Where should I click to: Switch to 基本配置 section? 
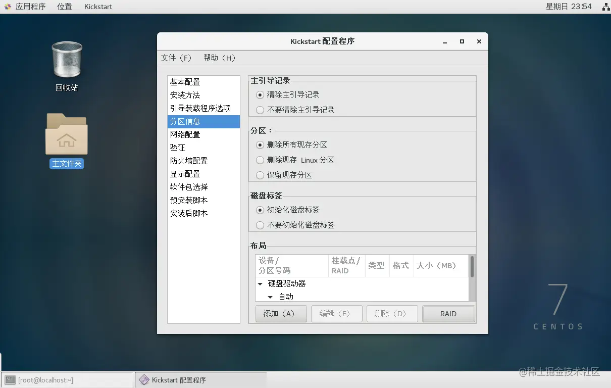pyautogui.click(x=203, y=82)
